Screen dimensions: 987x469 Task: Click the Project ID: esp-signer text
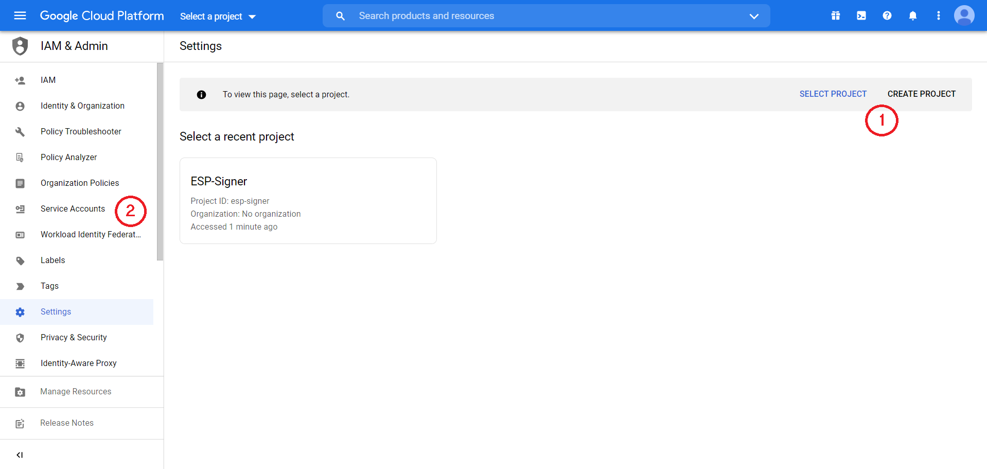point(230,201)
